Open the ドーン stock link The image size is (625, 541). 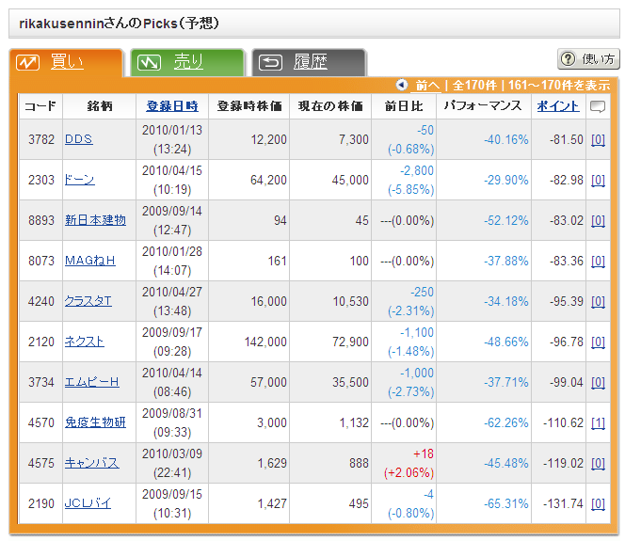pos(79,180)
